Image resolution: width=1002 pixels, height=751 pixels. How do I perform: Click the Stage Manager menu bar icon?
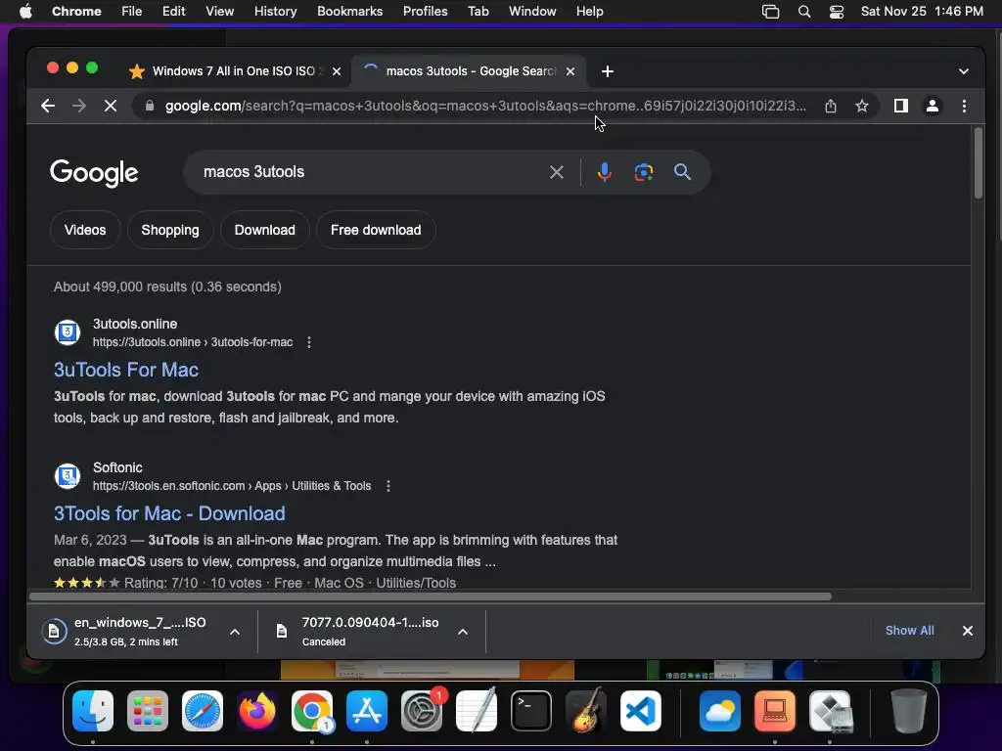[771, 12]
